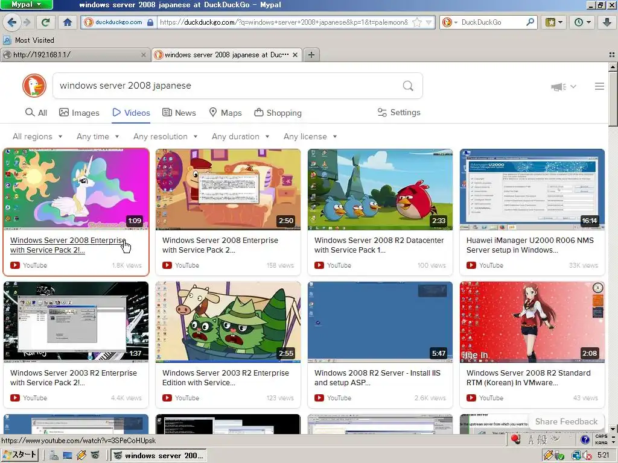Click the volume tray icon
618x463 pixels.
pyautogui.click(x=587, y=456)
